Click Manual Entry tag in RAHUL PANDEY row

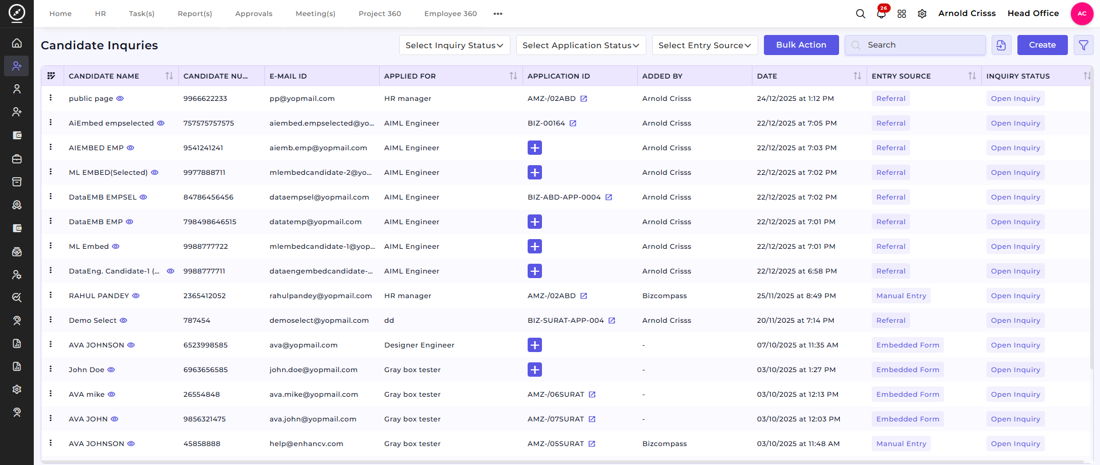(901, 296)
